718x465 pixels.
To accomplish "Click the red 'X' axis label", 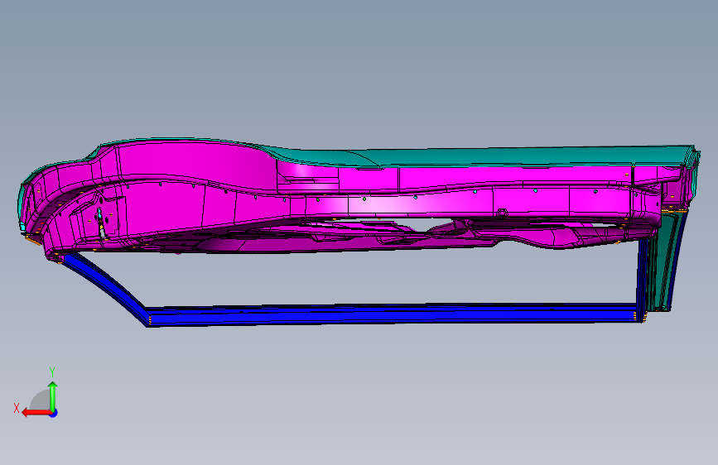I will (17, 408).
